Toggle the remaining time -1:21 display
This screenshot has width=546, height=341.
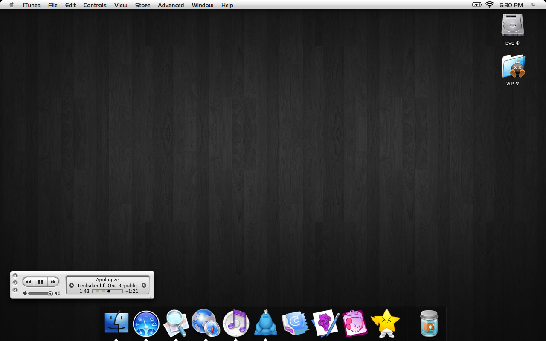click(x=132, y=291)
